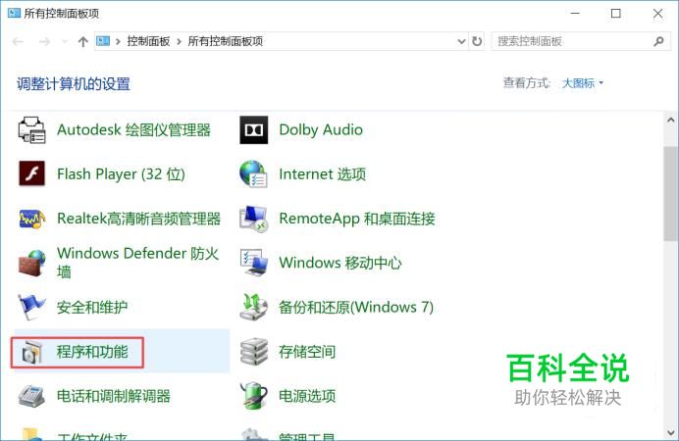This screenshot has width=679, height=441.
Task: Open Windows 移动中心 link
Action: (340, 263)
